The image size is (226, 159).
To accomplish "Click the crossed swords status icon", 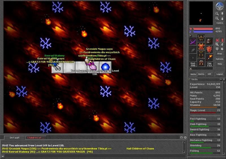I will click(191, 69).
